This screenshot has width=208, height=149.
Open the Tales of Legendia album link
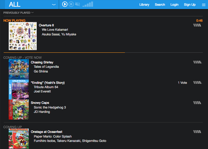click(46, 67)
